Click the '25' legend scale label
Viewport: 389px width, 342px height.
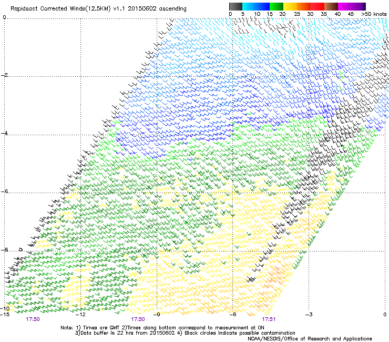[297, 14]
